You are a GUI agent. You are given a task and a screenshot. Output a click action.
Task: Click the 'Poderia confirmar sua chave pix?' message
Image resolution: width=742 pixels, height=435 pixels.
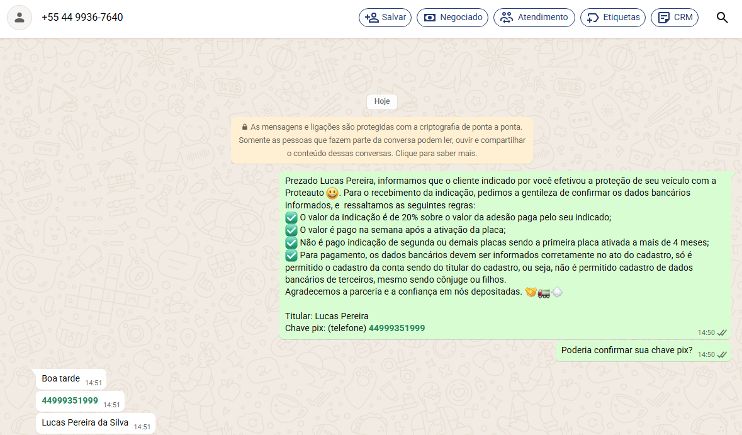[x=627, y=351]
